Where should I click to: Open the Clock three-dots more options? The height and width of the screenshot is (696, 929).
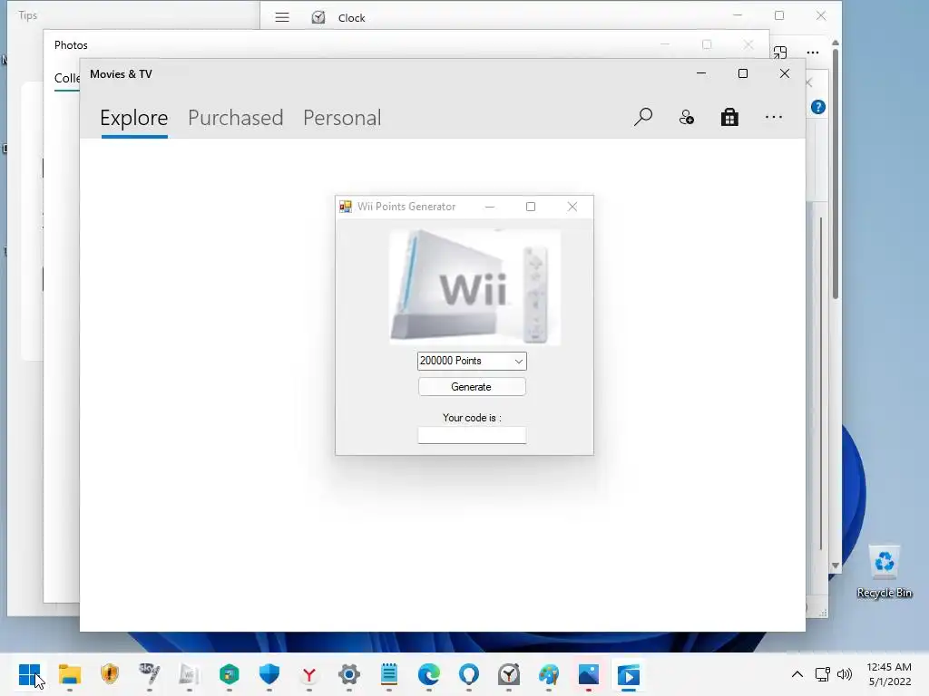tap(813, 52)
